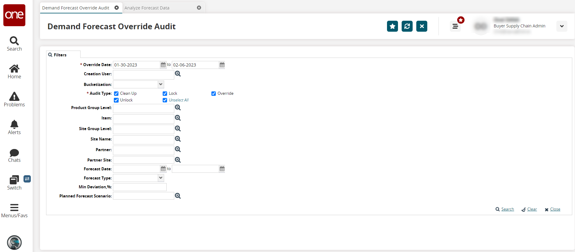Click the refresh icon in page header
Screen dimensions: 575x252
[407, 26]
